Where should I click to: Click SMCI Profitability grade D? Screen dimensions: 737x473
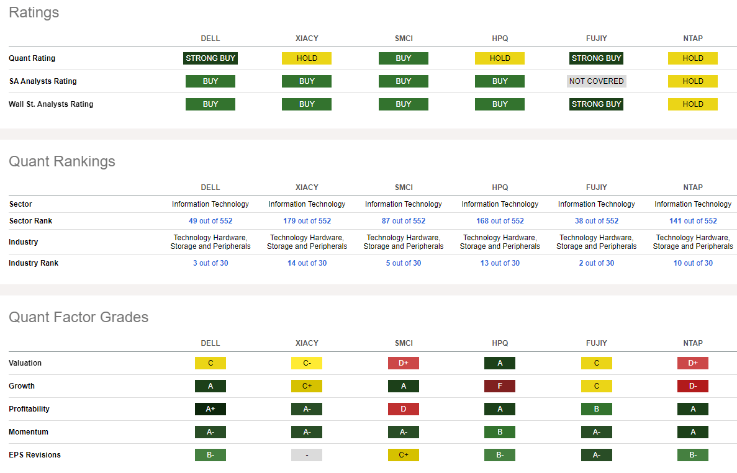(404, 409)
